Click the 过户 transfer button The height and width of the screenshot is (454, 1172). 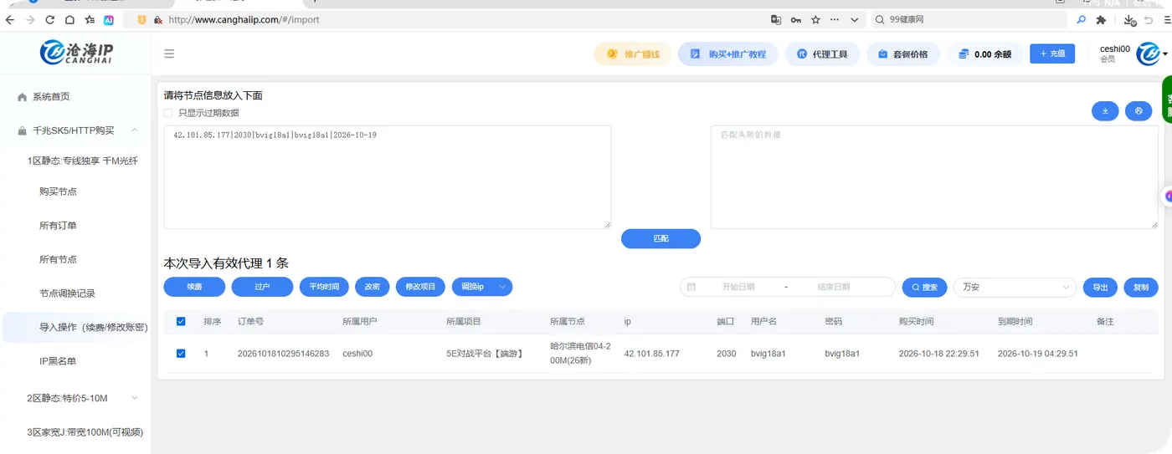tap(262, 287)
